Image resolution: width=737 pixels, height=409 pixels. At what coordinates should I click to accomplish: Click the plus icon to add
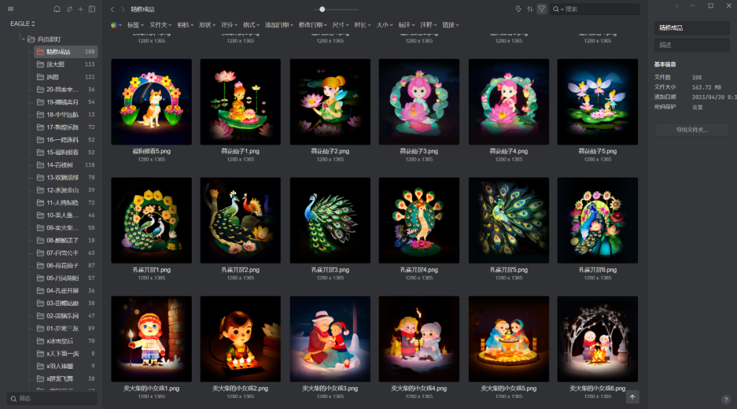pyautogui.click(x=81, y=9)
